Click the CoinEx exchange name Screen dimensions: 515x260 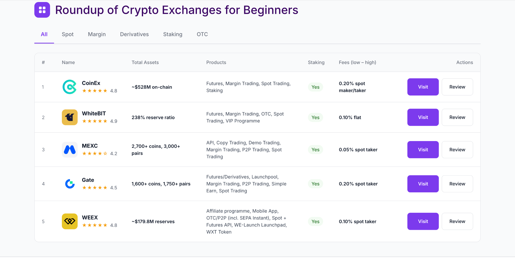click(91, 83)
